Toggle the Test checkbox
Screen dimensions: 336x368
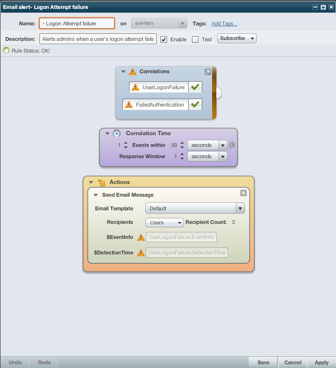pos(195,39)
